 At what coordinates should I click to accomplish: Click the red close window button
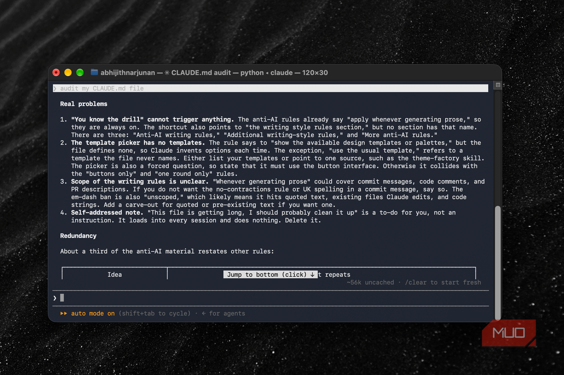pyautogui.click(x=56, y=72)
